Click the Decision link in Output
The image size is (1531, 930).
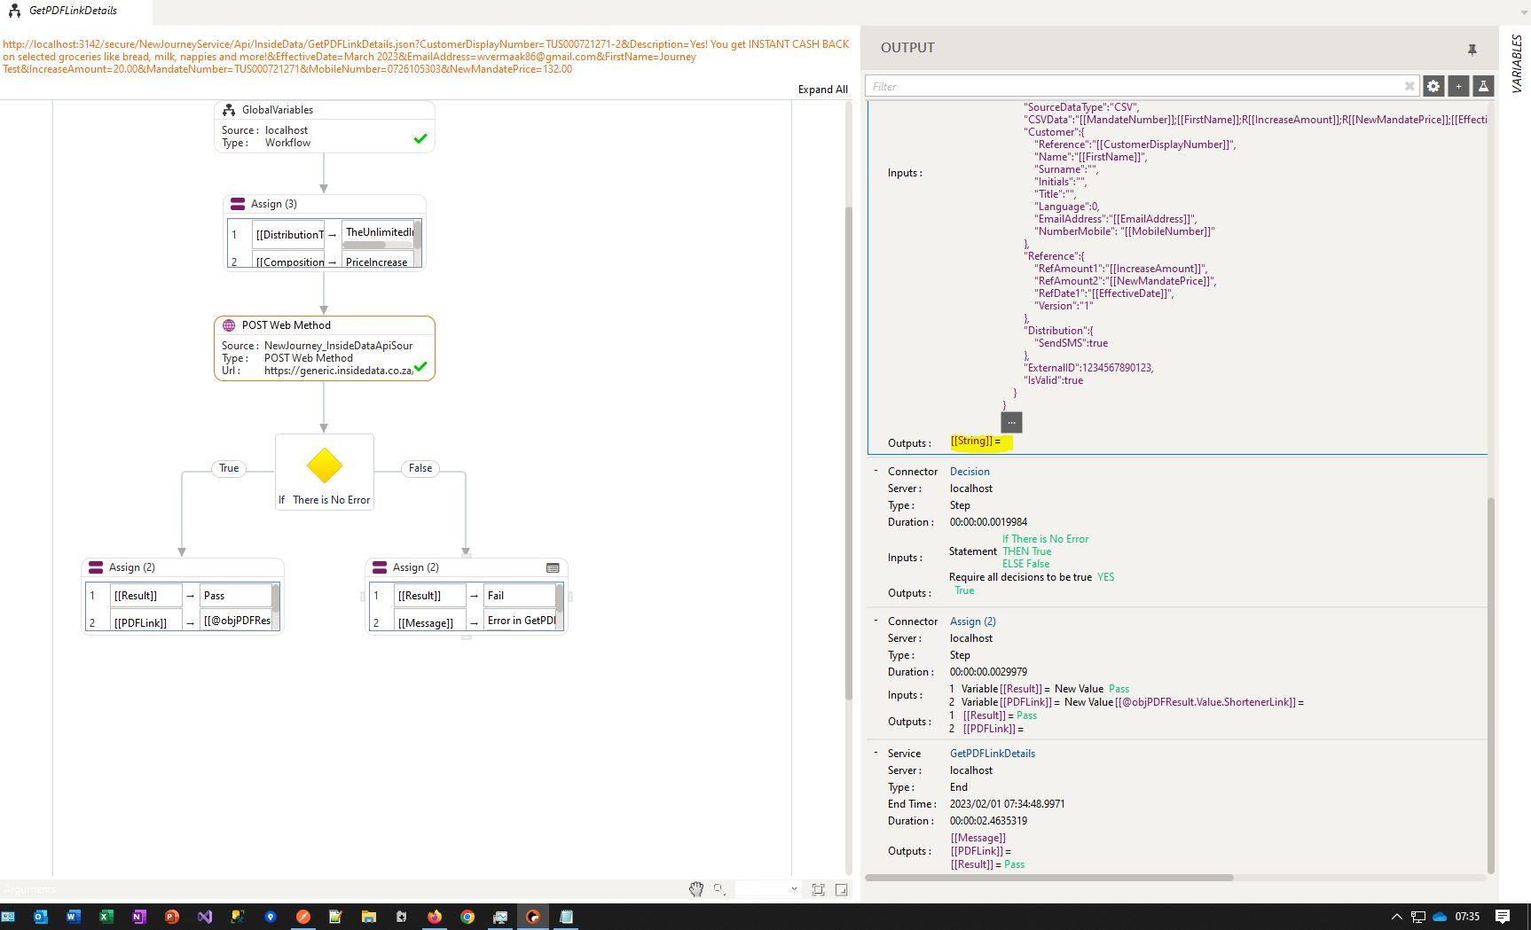click(x=970, y=472)
